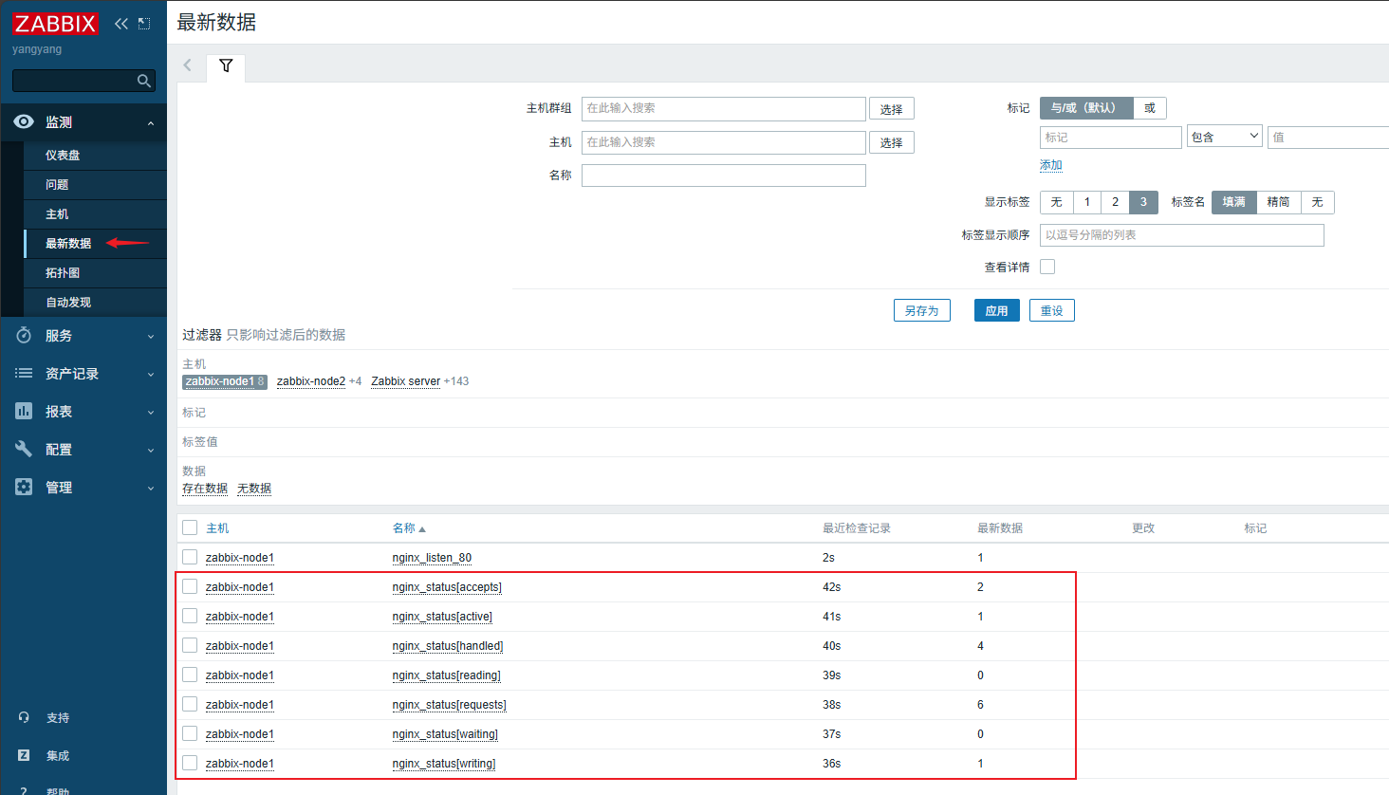Click the 支持 headset icon

point(24,717)
